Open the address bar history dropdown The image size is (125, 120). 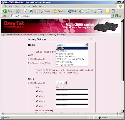pyautogui.click(x=112, y=16)
